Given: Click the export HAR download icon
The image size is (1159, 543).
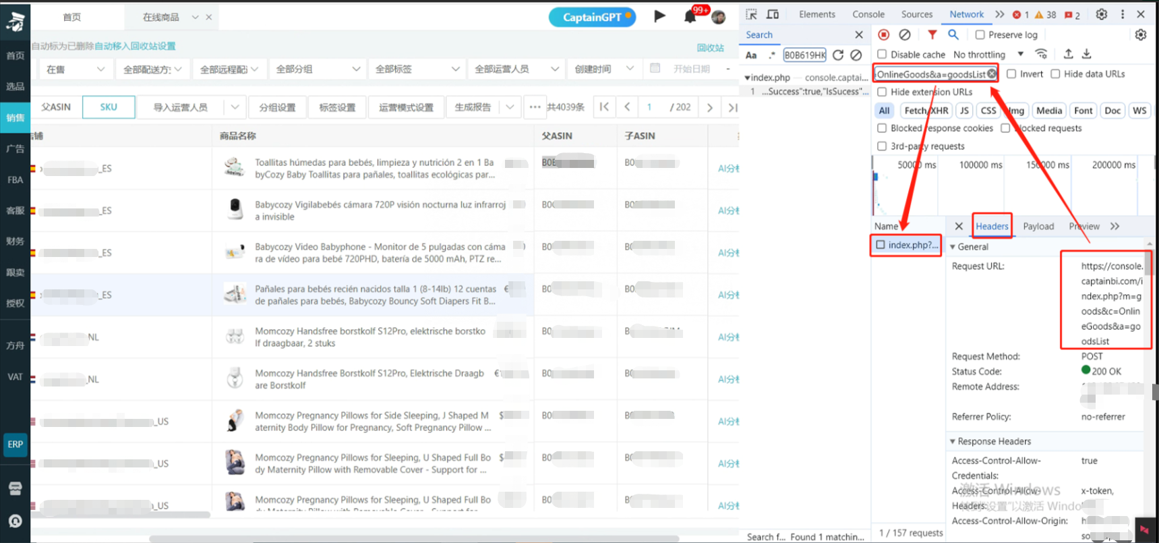Looking at the screenshot, I should click(1087, 54).
